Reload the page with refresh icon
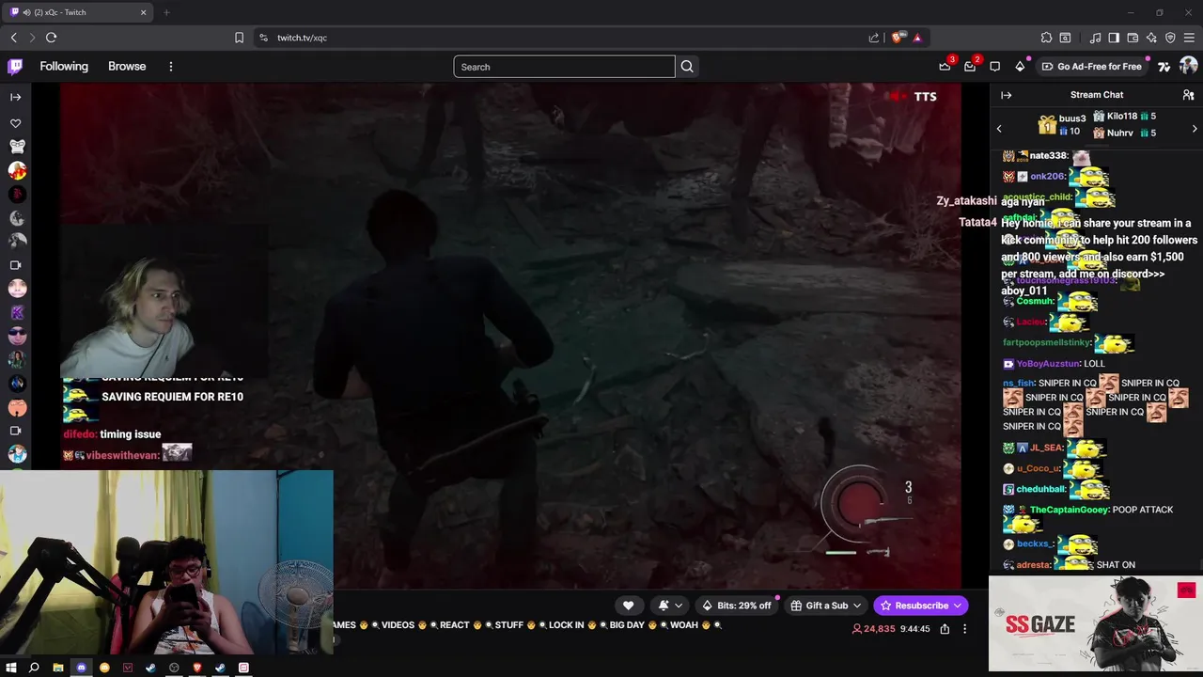Image resolution: width=1203 pixels, height=677 pixels. (x=51, y=38)
